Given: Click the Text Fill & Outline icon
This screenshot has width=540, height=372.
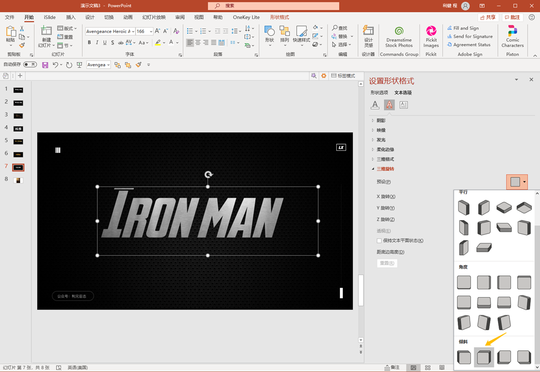Looking at the screenshot, I should [x=375, y=104].
